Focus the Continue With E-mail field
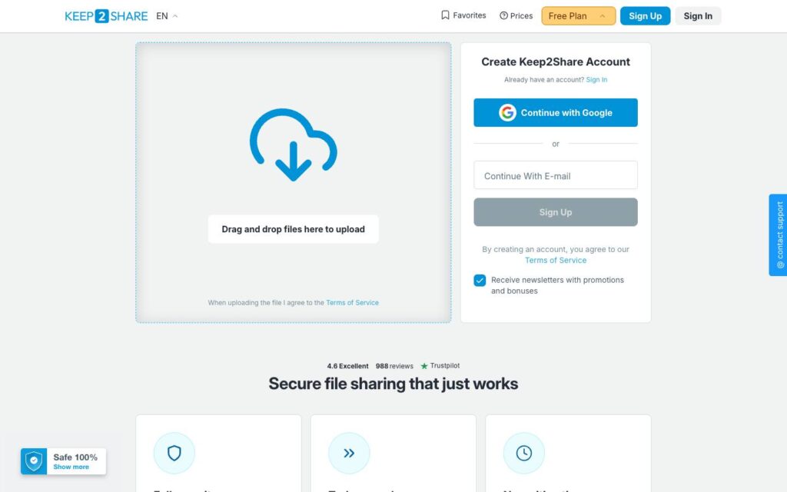 [556, 175]
